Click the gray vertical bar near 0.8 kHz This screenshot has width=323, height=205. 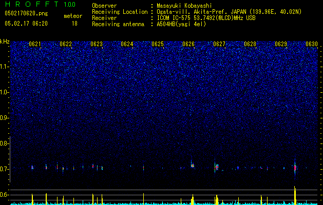10,159
